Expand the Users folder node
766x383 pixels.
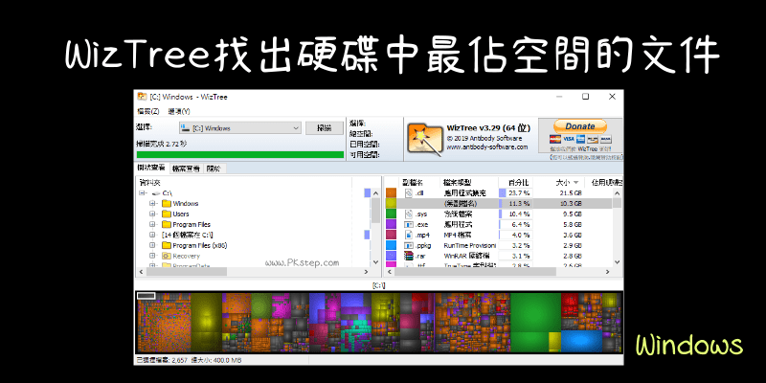[152, 214]
